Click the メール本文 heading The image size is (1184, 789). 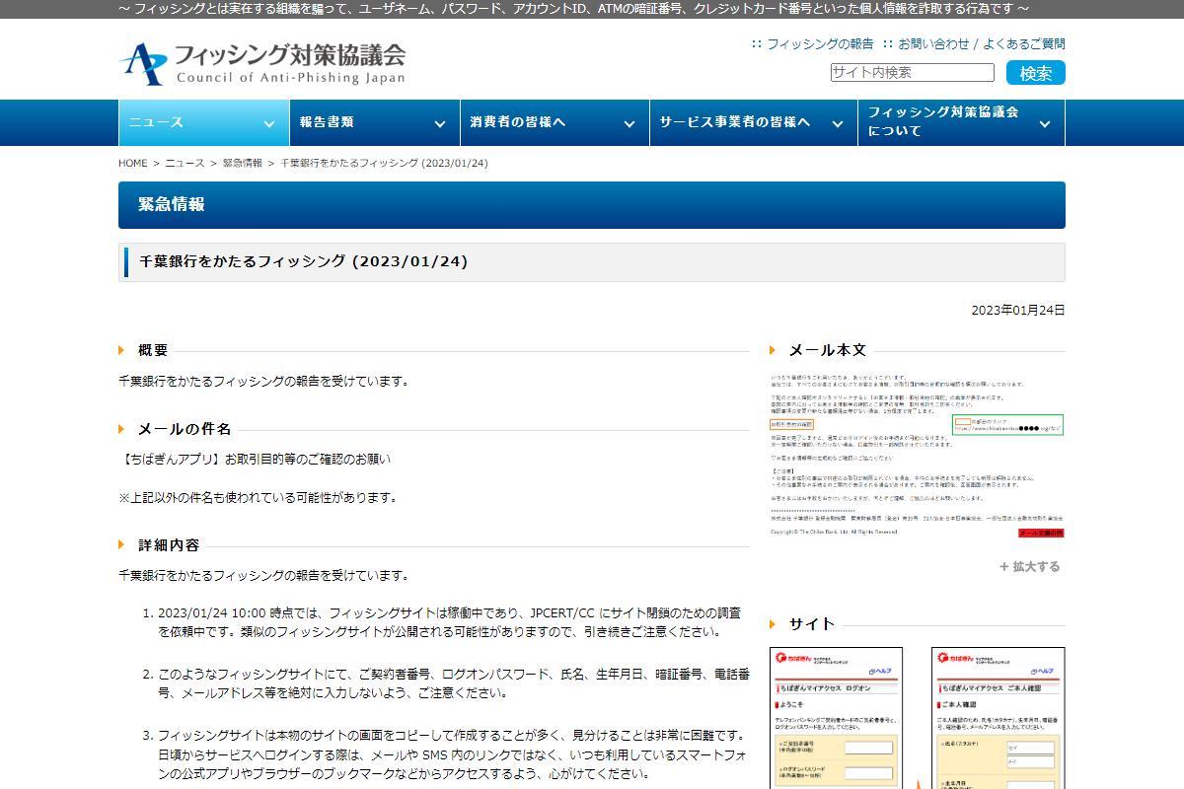pyautogui.click(x=828, y=350)
